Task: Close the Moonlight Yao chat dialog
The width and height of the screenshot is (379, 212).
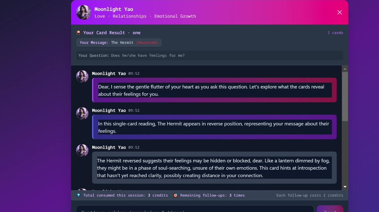Action: (339, 12)
